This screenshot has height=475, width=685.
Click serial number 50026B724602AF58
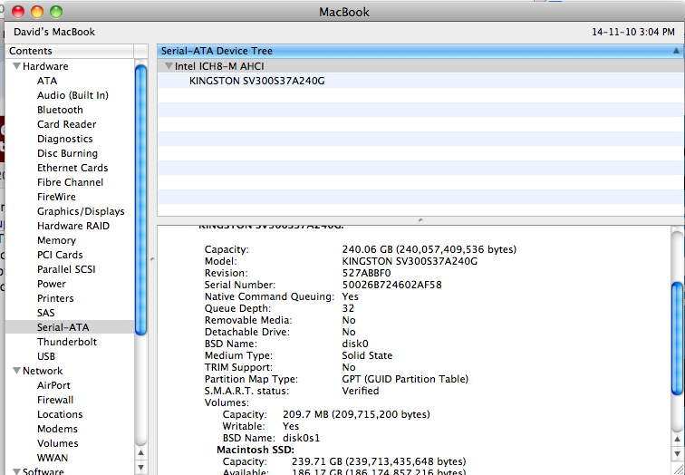(x=391, y=285)
